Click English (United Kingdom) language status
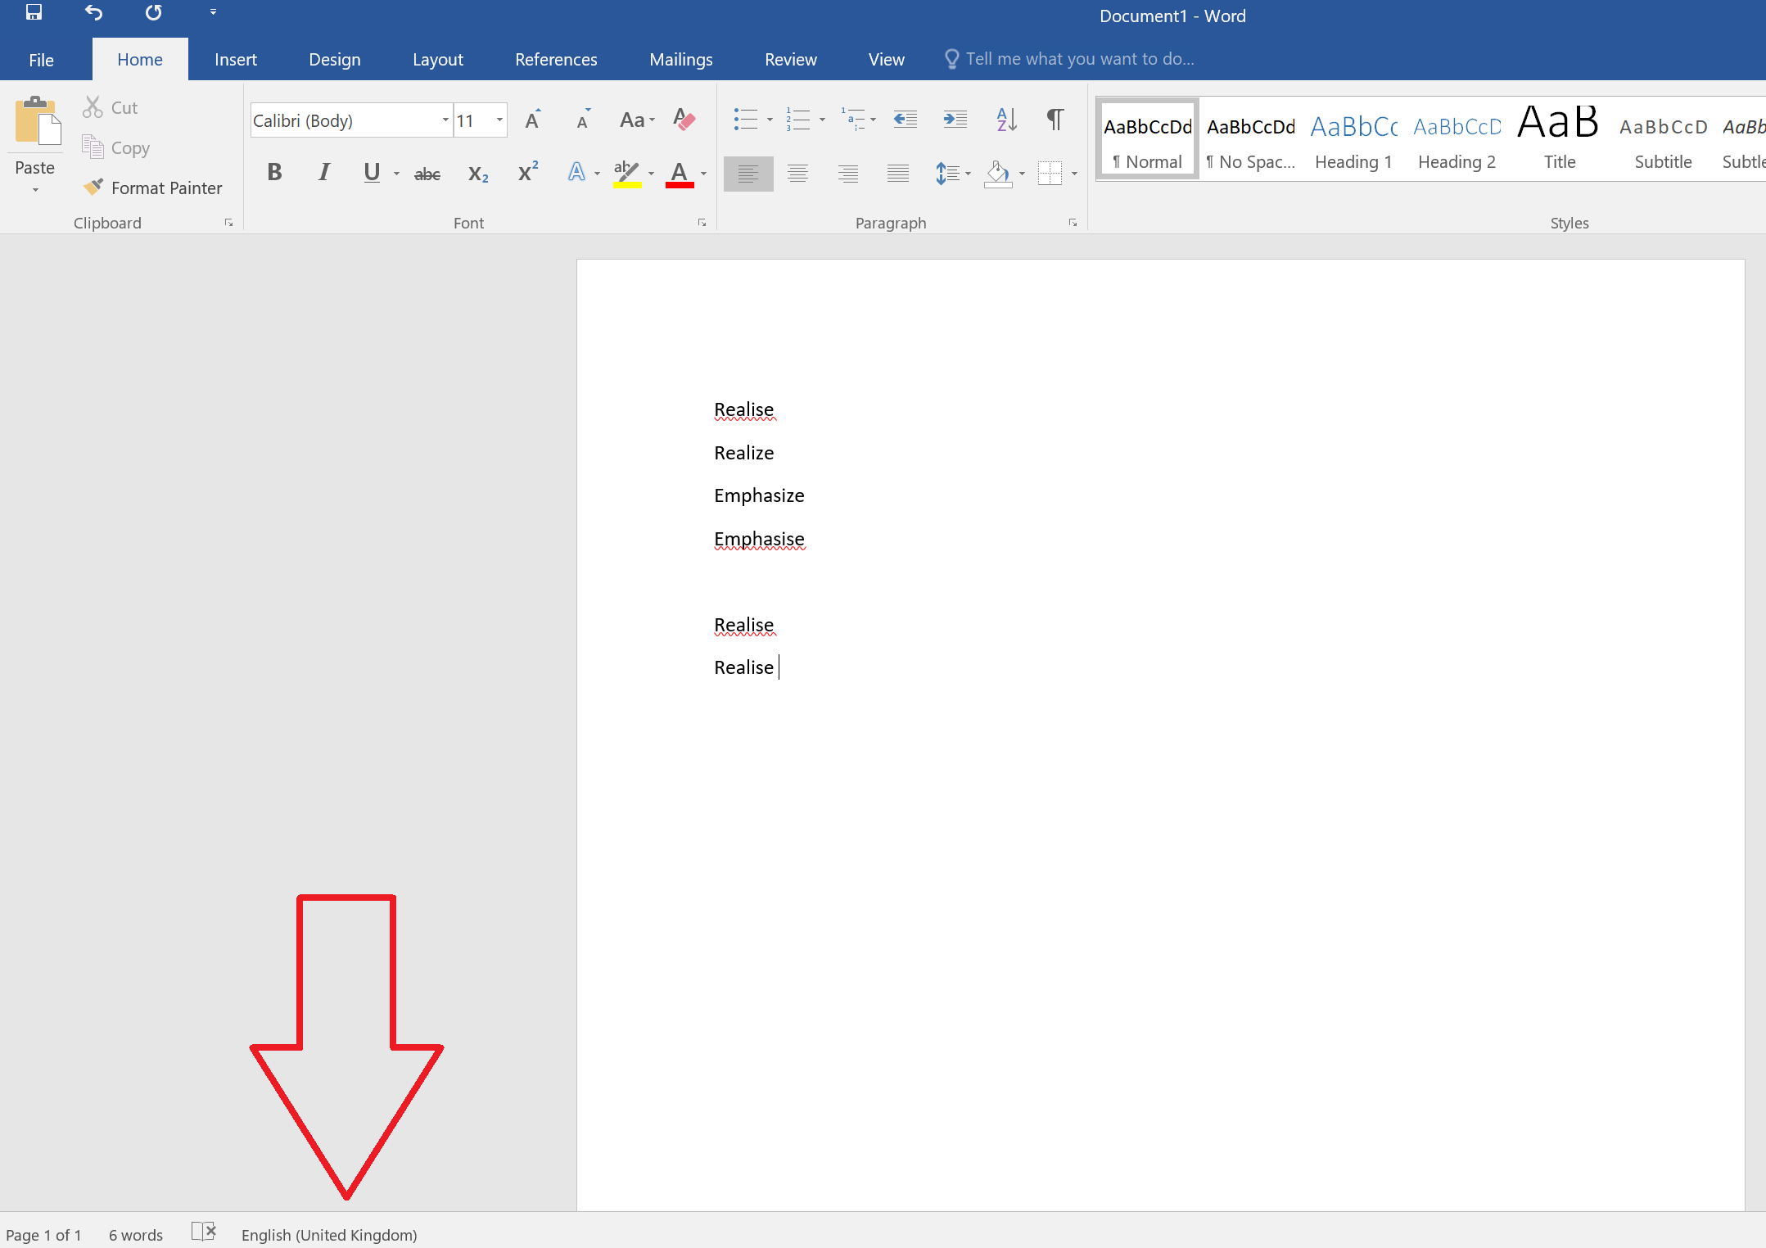Image resolution: width=1766 pixels, height=1248 pixels. pos(329,1235)
